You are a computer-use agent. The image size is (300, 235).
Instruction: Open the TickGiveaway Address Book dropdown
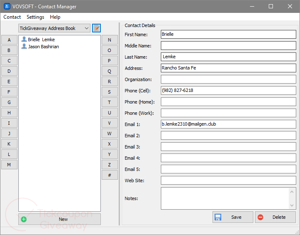(54, 28)
